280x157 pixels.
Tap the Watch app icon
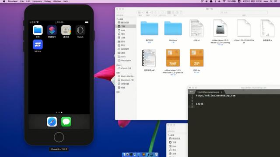point(80,30)
